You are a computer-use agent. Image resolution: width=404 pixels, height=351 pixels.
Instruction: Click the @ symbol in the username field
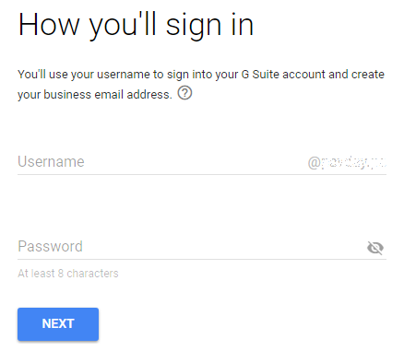coord(314,163)
